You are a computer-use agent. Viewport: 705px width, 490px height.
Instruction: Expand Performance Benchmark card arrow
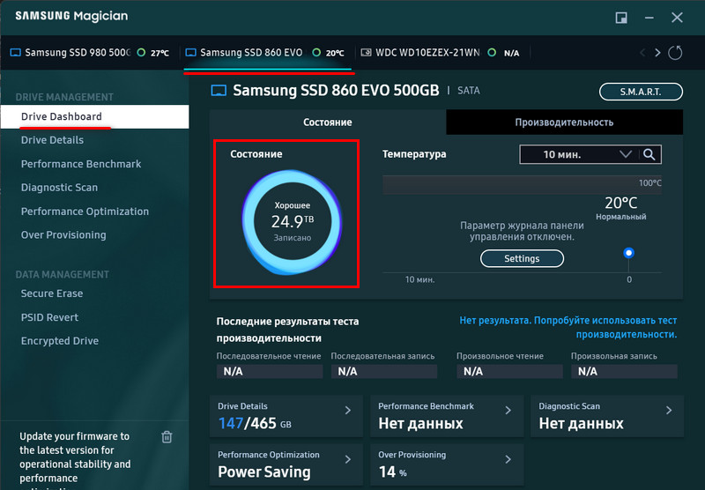pos(508,410)
